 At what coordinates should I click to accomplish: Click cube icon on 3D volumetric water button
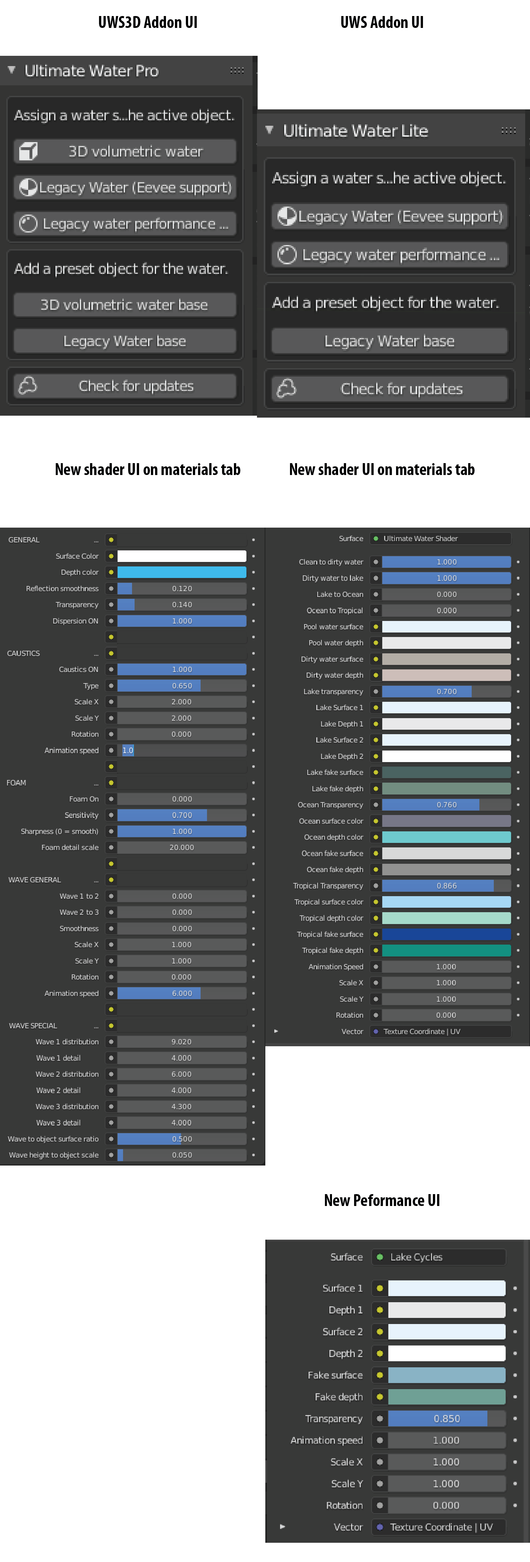click(28, 151)
